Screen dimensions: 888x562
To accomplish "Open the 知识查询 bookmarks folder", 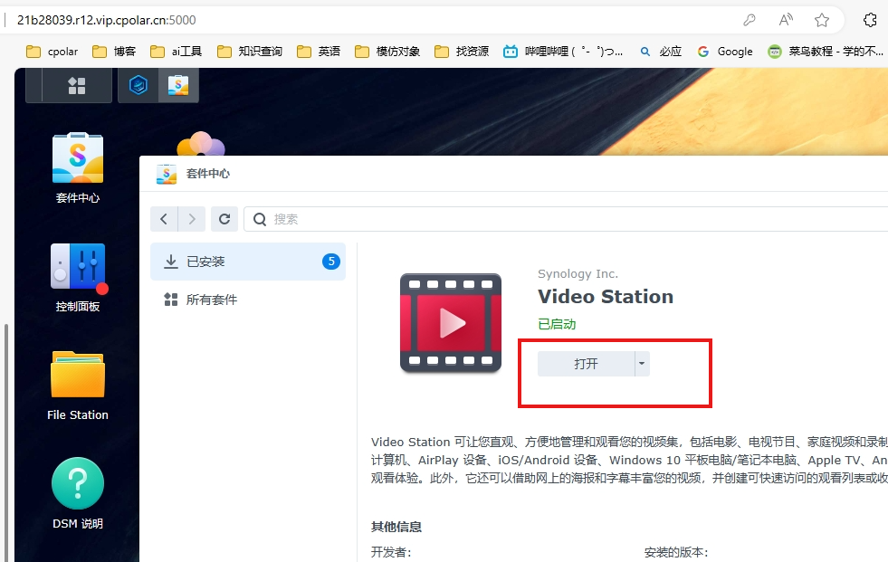I will [x=250, y=52].
